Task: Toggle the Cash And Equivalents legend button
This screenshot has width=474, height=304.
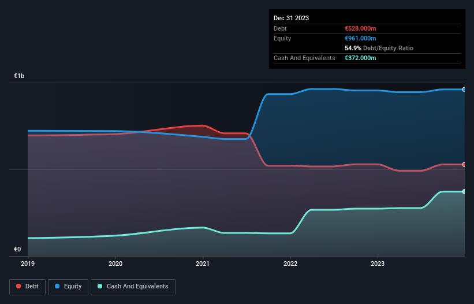Action: point(133,287)
